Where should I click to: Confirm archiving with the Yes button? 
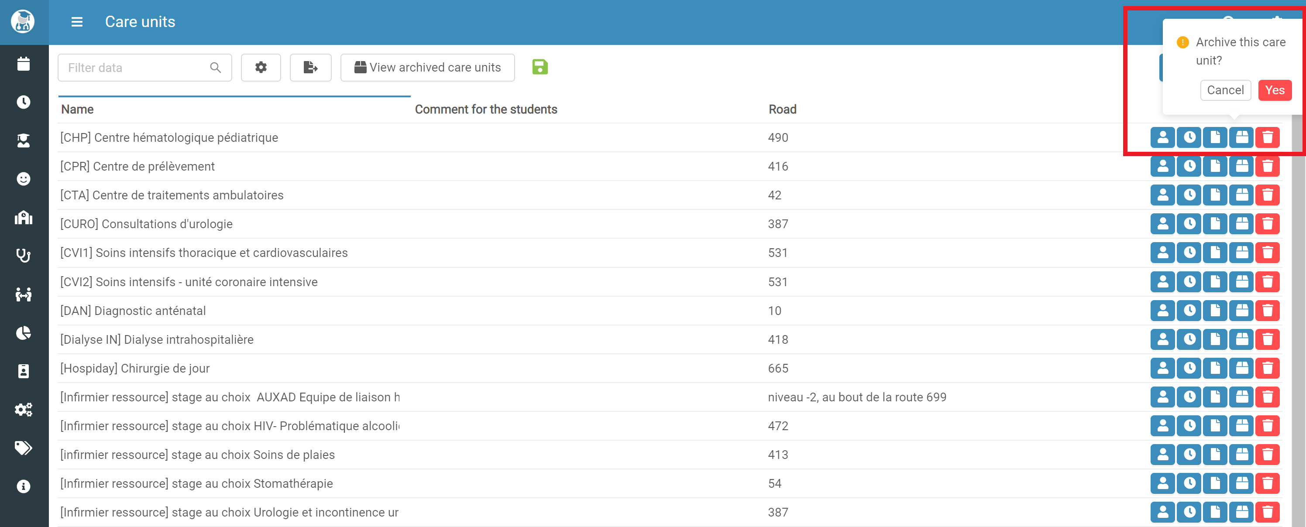pos(1275,90)
